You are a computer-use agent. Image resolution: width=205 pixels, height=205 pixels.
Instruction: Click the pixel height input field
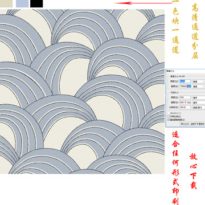(185, 86)
